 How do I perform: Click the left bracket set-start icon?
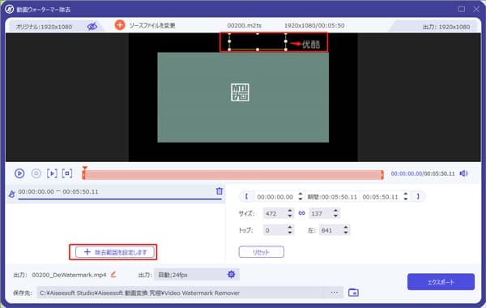tap(246, 196)
